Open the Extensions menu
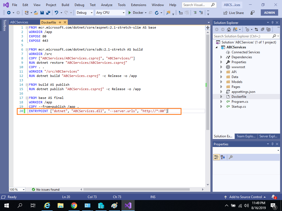The image size is (282, 211). [139, 5]
